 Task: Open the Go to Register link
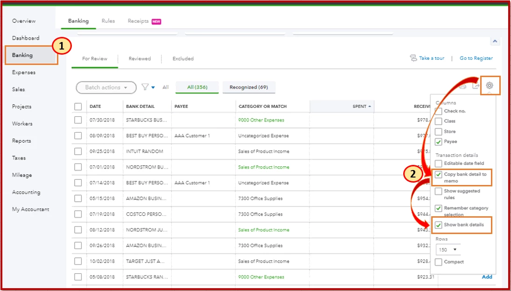(476, 58)
